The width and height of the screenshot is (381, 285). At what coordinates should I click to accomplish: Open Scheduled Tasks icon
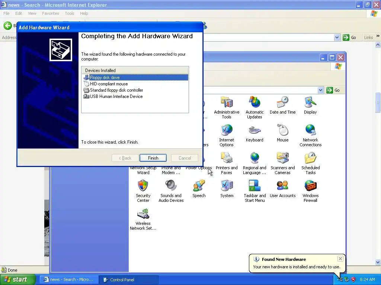pos(310,163)
